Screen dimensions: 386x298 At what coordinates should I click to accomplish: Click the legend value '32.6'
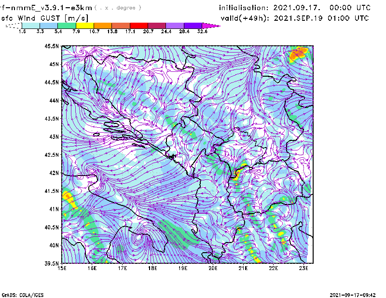pyautogui.click(x=202, y=31)
